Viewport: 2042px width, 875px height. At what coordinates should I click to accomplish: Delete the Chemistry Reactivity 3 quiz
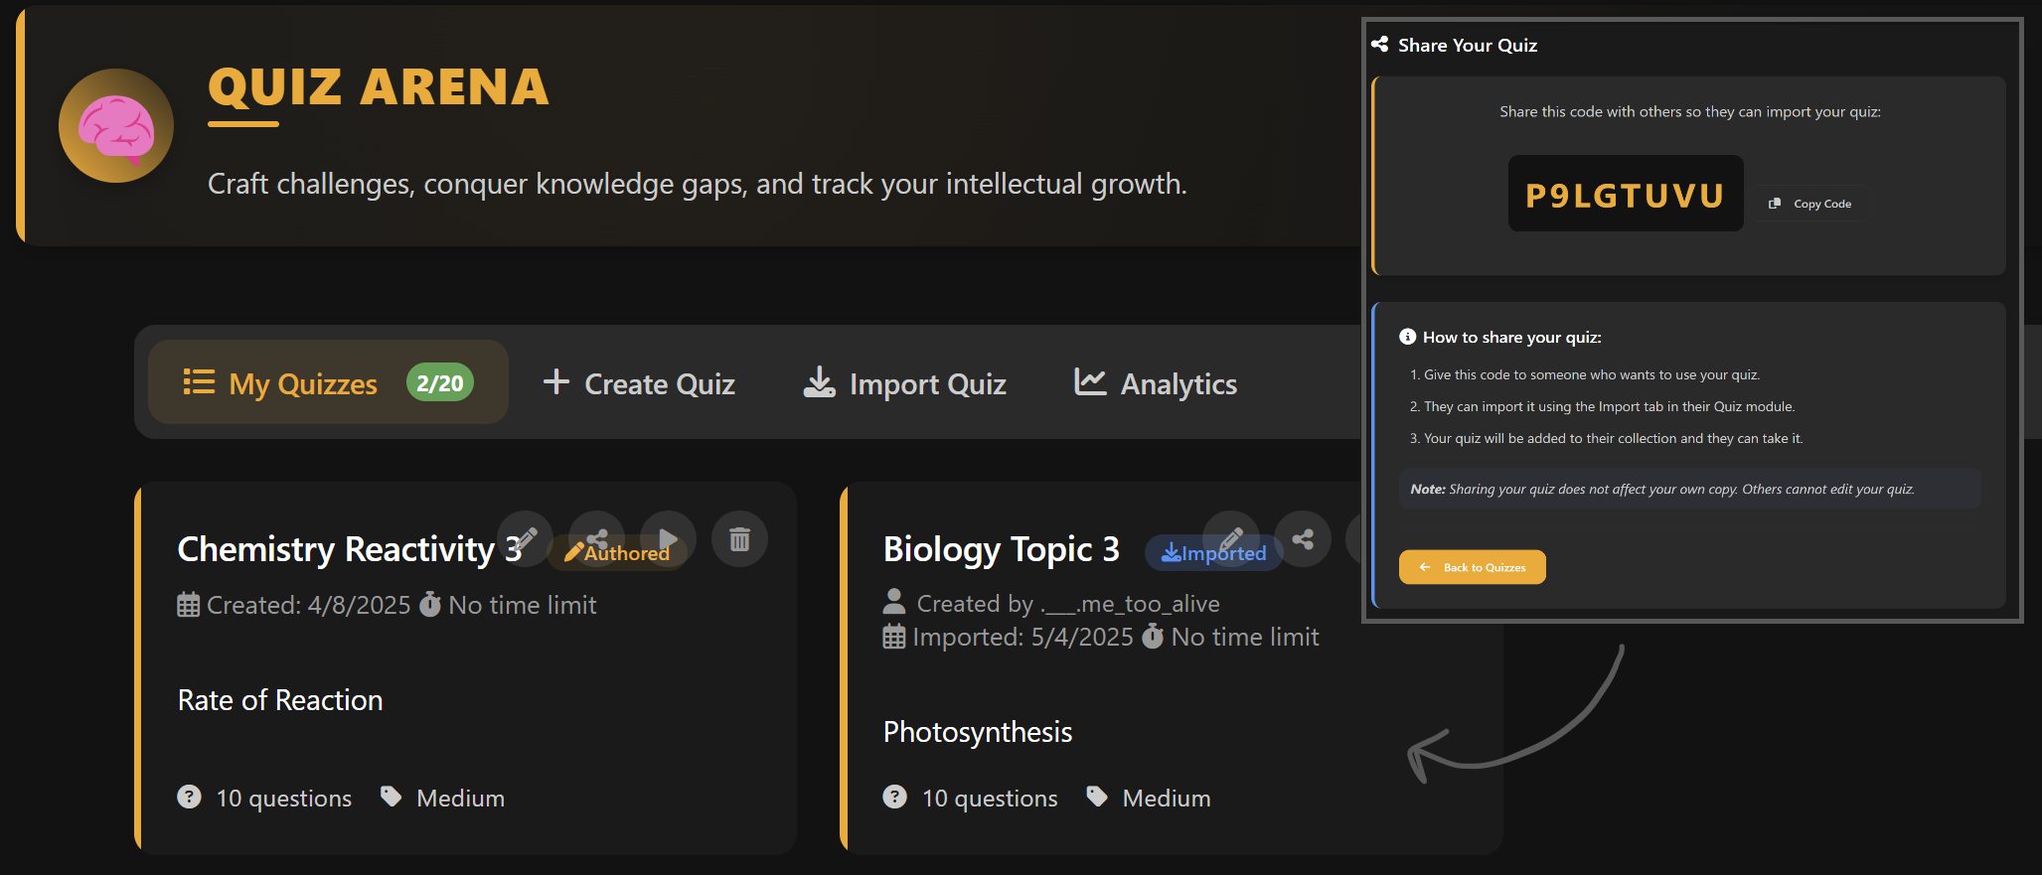click(739, 539)
